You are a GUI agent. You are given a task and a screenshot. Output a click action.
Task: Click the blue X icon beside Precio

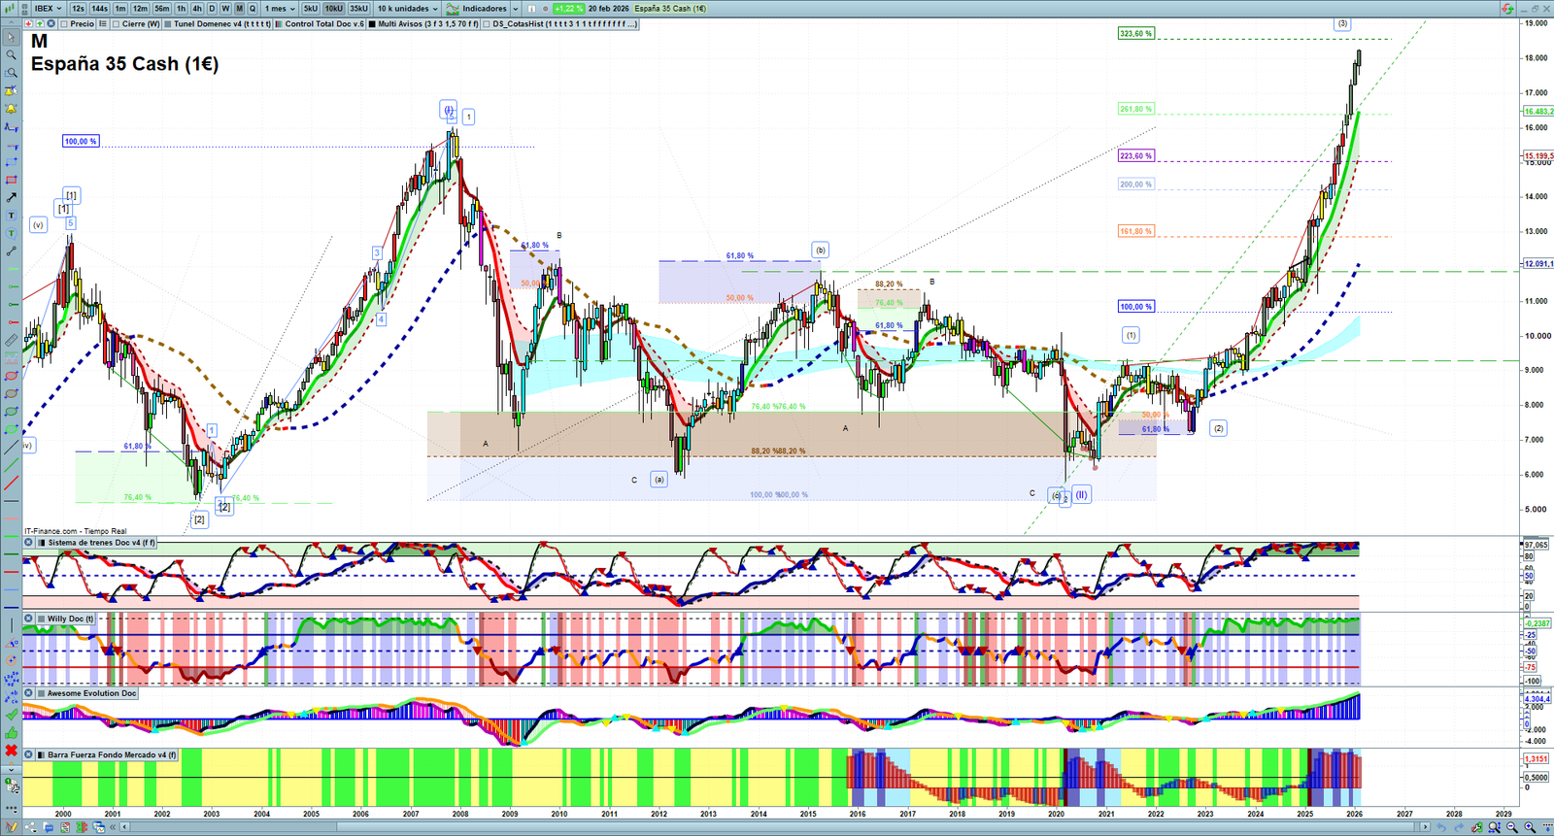pos(51,24)
